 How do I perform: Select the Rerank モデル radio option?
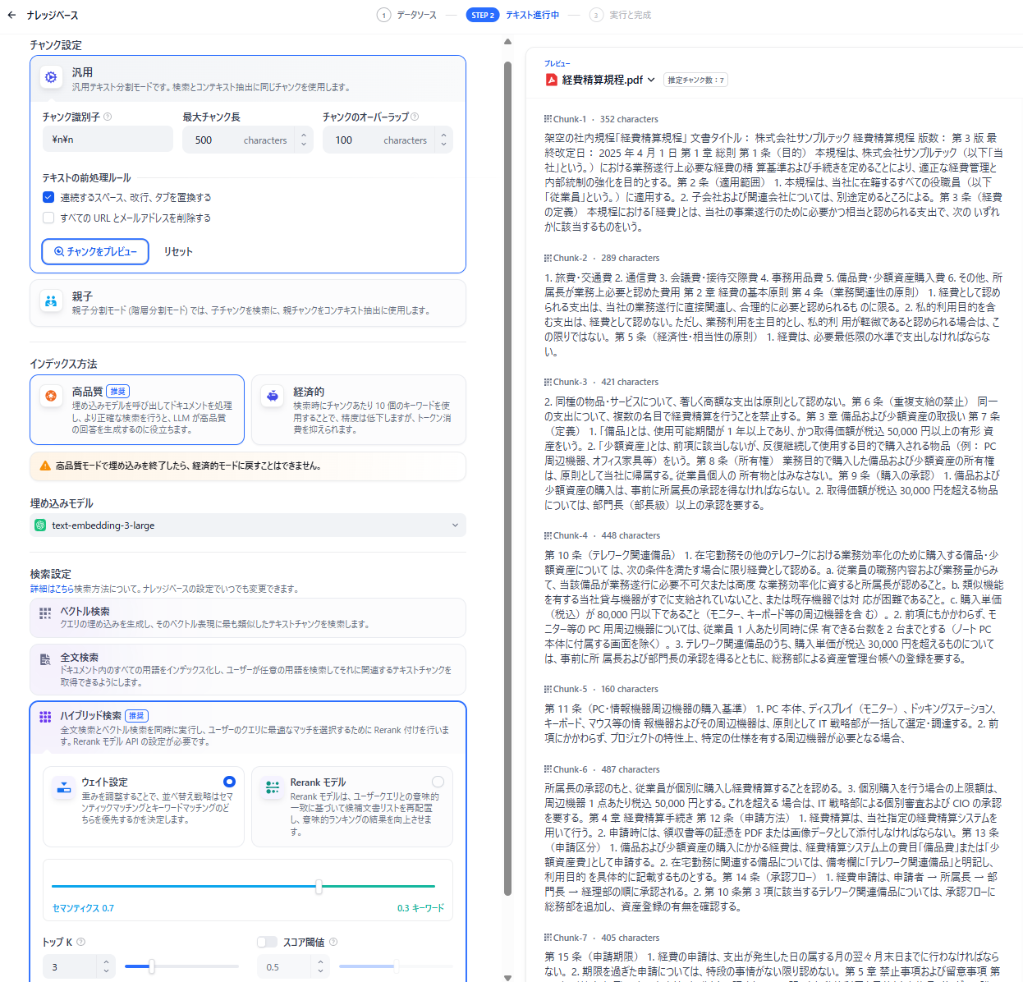click(438, 782)
